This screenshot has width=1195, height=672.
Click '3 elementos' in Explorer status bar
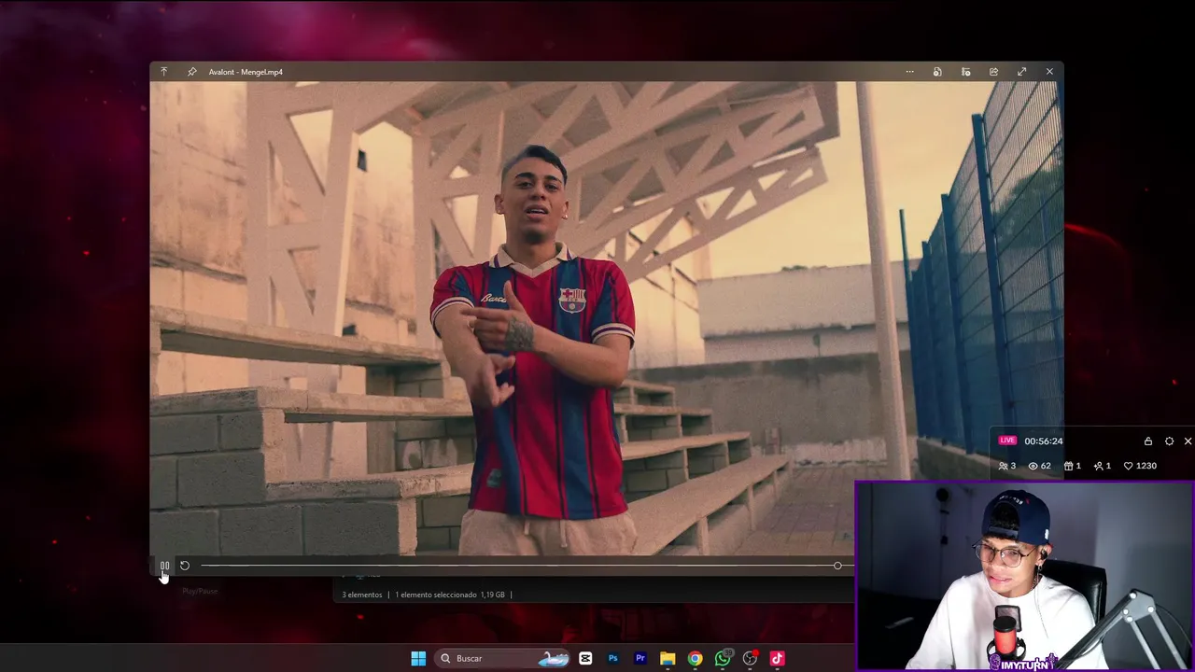coord(362,595)
